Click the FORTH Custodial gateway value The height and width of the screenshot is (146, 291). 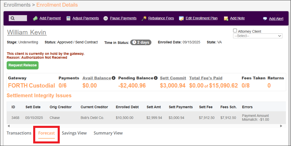(32, 86)
